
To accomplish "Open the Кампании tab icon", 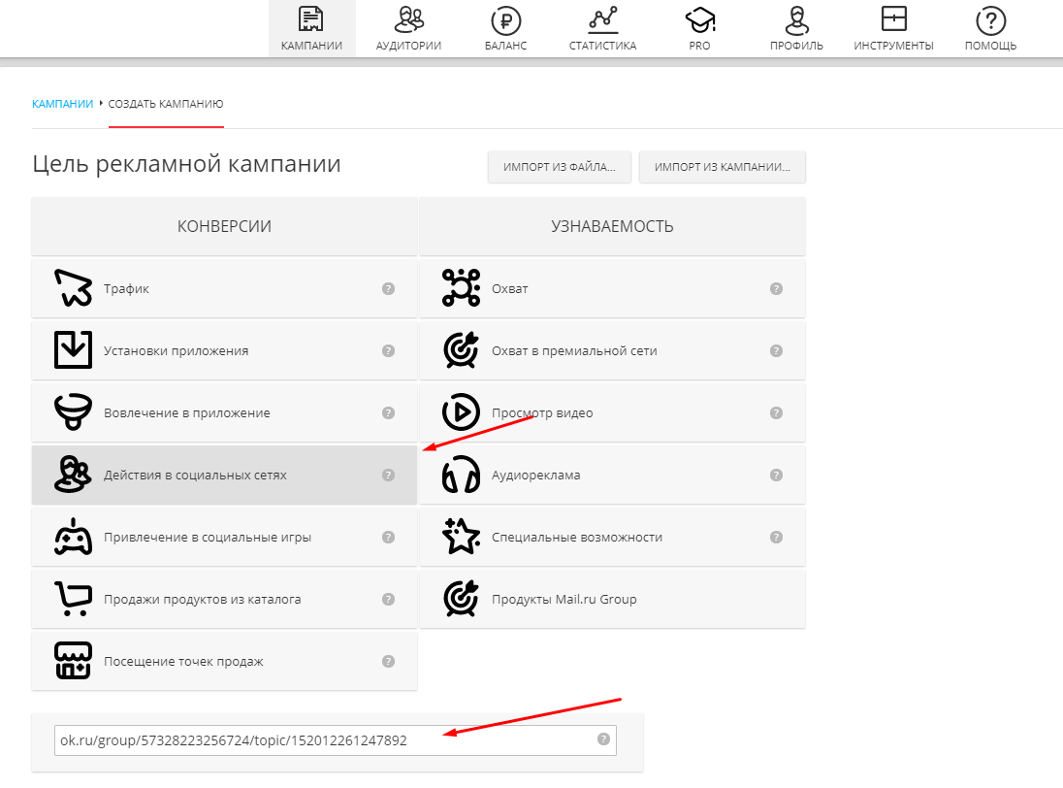I will (x=311, y=19).
